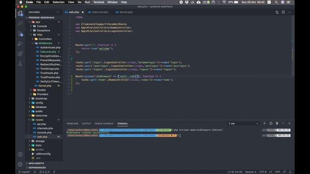Click the terminal prompt input area
Image resolution: width=310 pixels, height=174 pixels.
(180, 135)
